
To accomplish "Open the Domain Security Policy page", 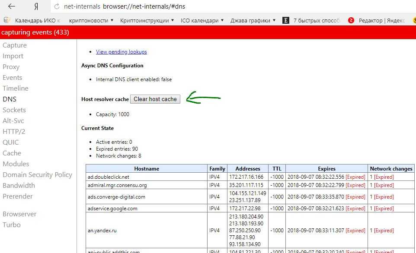I will (37, 175).
